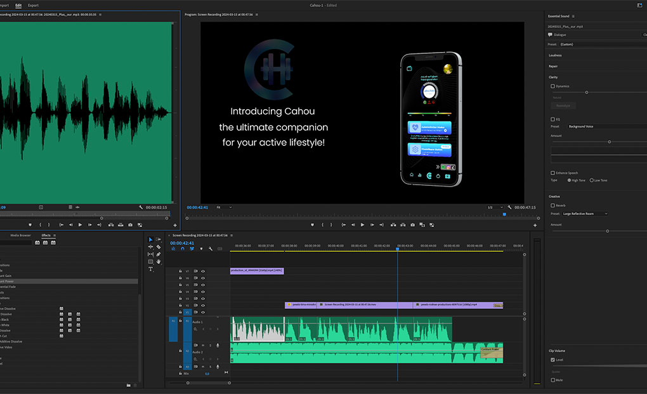Go to Out point in Program monitor
Image resolution: width=647 pixels, height=394 pixels.
(381, 225)
